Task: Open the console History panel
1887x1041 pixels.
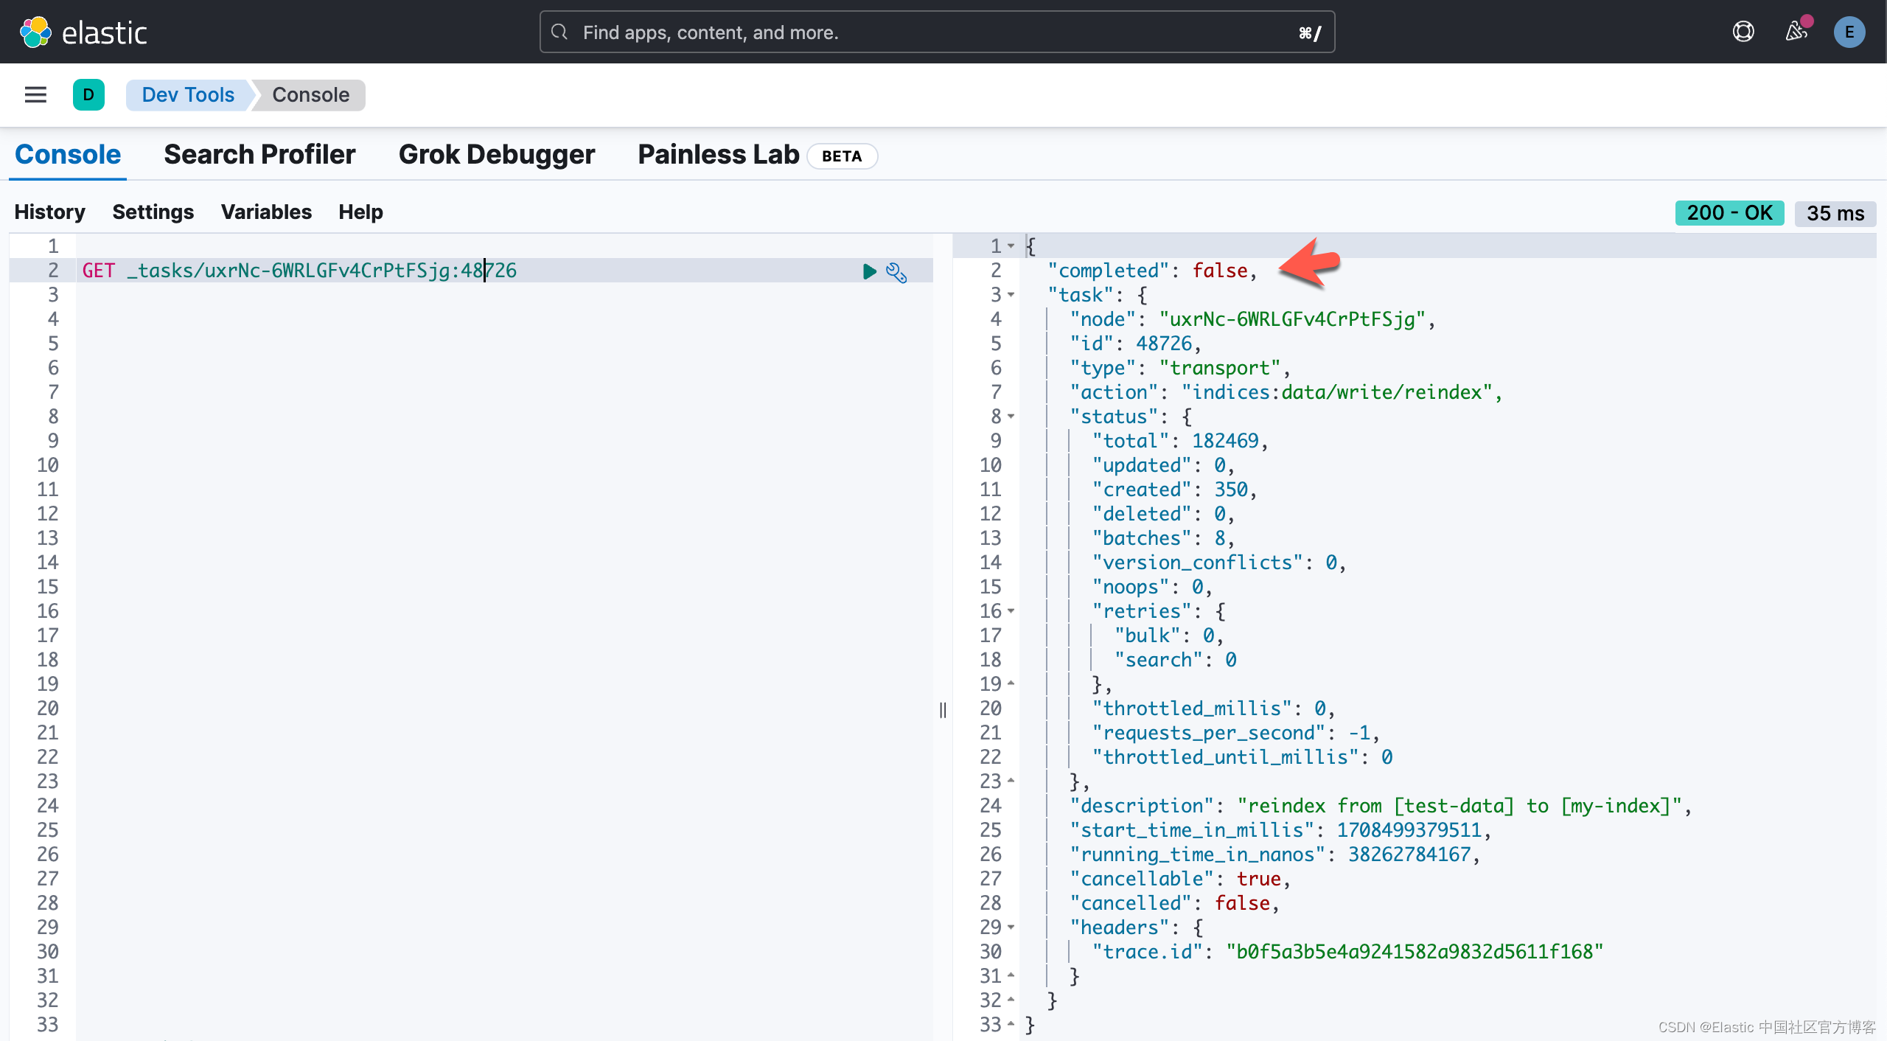Action: coord(49,212)
